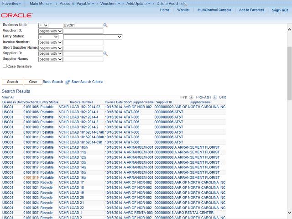Open voucher 01001012
The height and width of the screenshot is (219, 292).
click(x=31, y=142)
